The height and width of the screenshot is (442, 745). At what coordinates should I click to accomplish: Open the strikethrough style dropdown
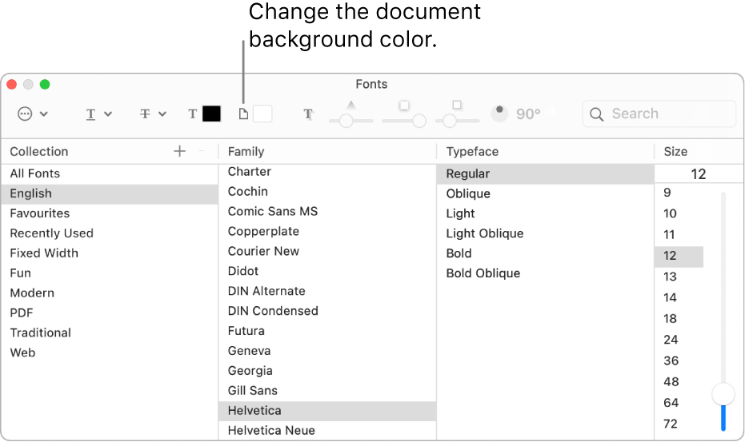153,114
